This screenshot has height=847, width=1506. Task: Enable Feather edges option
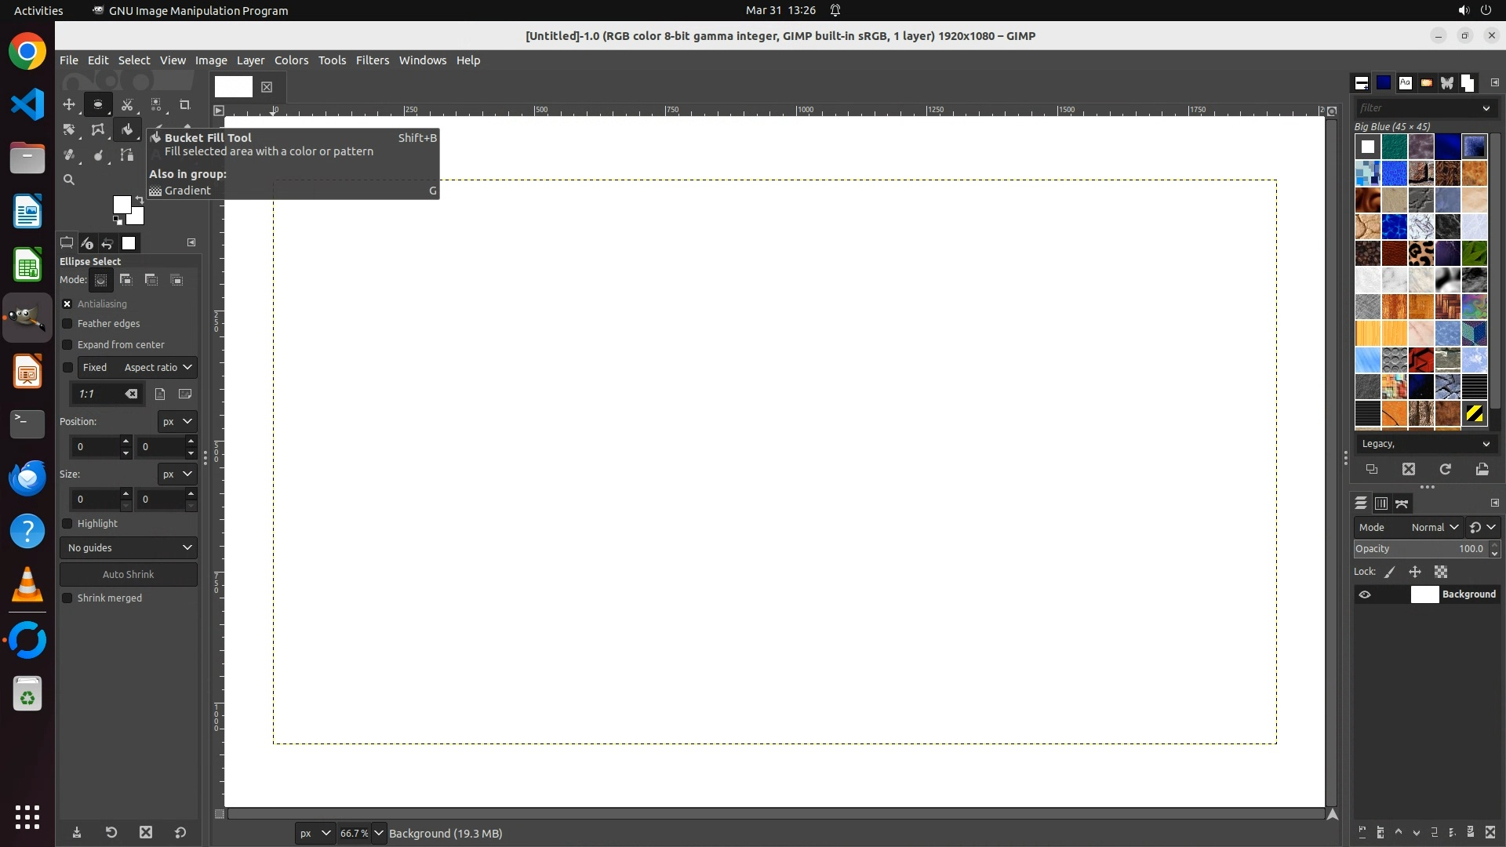coord(67,324)
